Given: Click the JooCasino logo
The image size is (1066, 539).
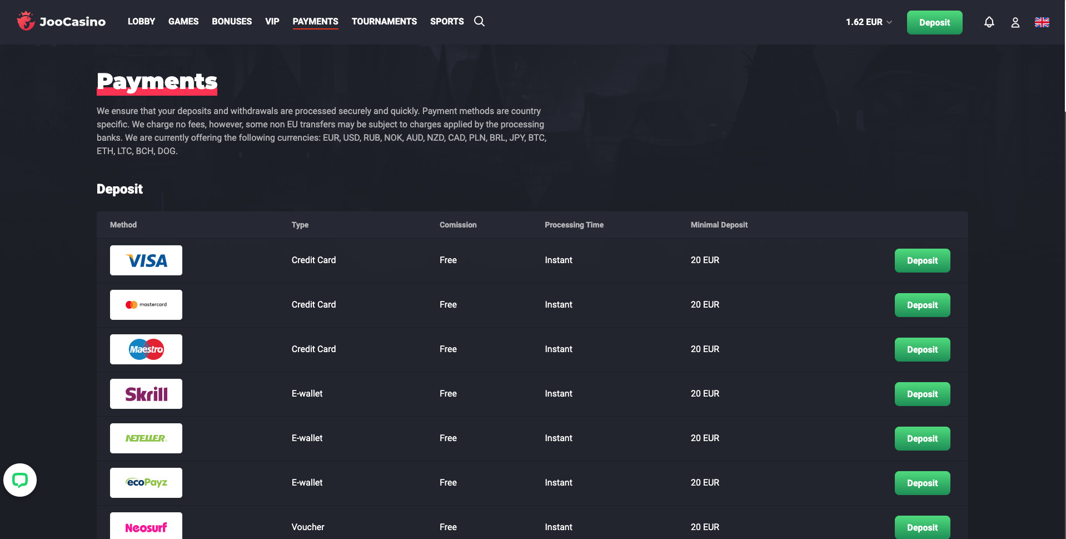Looking at the screenshot, I should coord(61,21).
